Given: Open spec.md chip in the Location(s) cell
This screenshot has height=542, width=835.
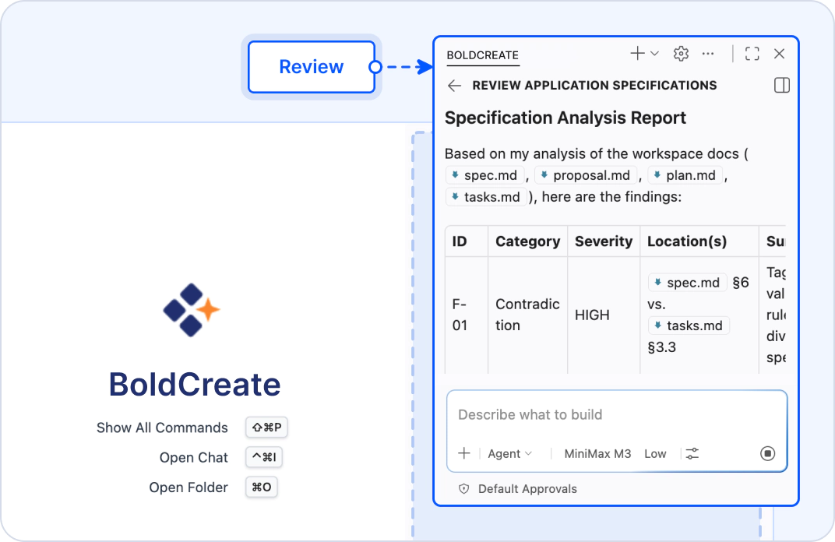Looking at the screenshot, I should click(x=688, y=283).
